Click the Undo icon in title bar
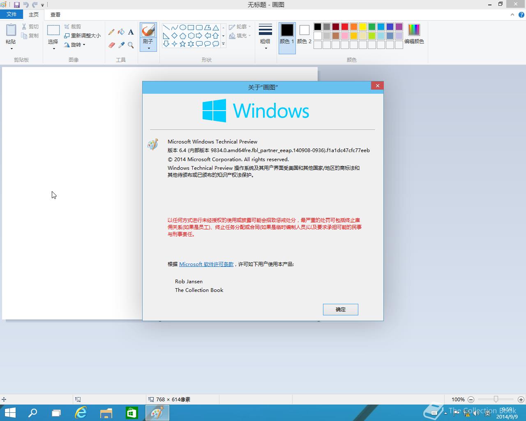The width and height of the screenshot is (526, 421). 26,5
